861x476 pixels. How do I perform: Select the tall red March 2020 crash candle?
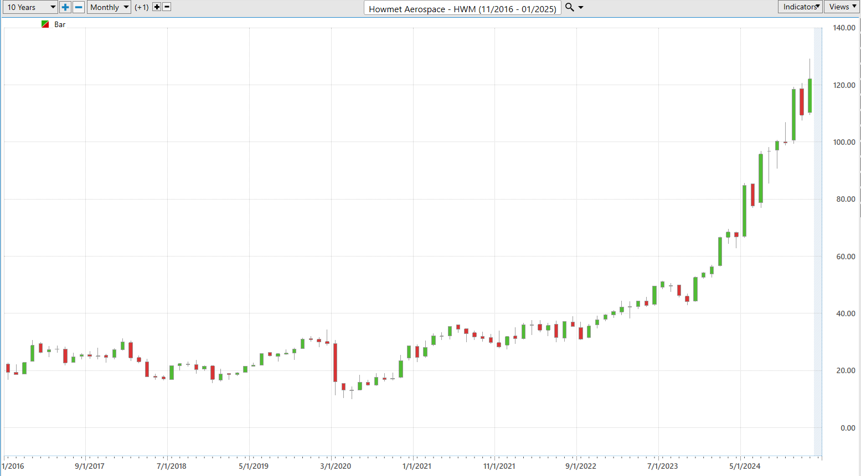335,362
